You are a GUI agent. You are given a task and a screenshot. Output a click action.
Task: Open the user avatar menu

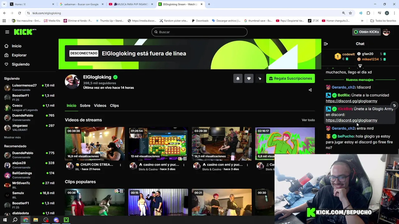(x=386, y=32)
